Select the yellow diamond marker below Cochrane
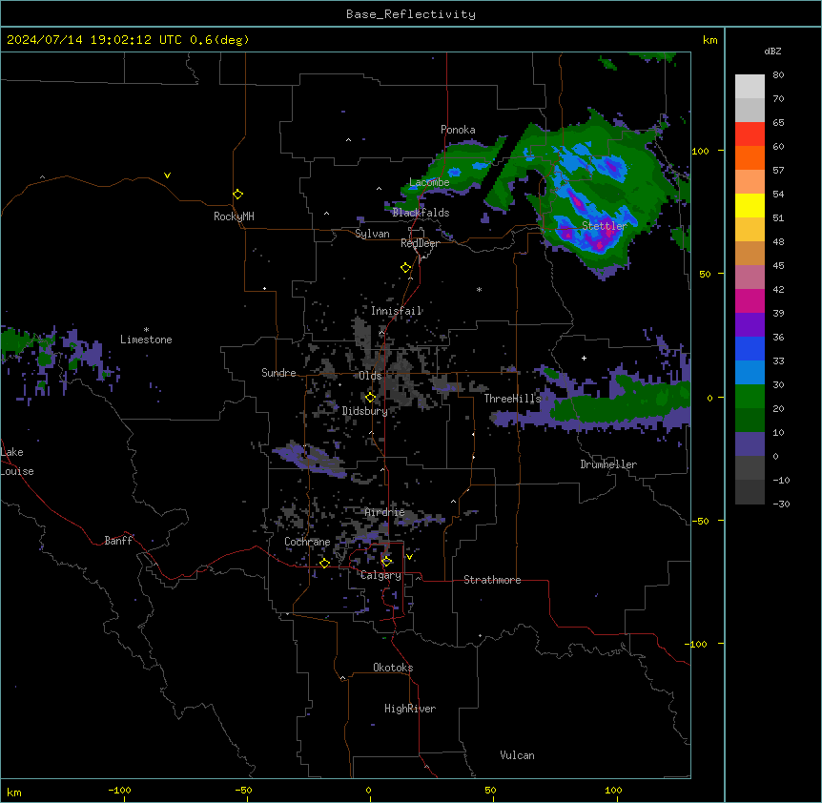 tap(324, 563)
